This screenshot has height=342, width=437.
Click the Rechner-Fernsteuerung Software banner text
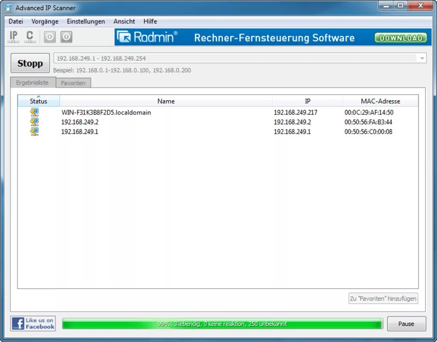(274, 38)
